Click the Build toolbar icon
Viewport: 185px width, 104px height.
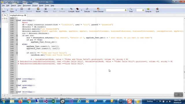(77, 10)
